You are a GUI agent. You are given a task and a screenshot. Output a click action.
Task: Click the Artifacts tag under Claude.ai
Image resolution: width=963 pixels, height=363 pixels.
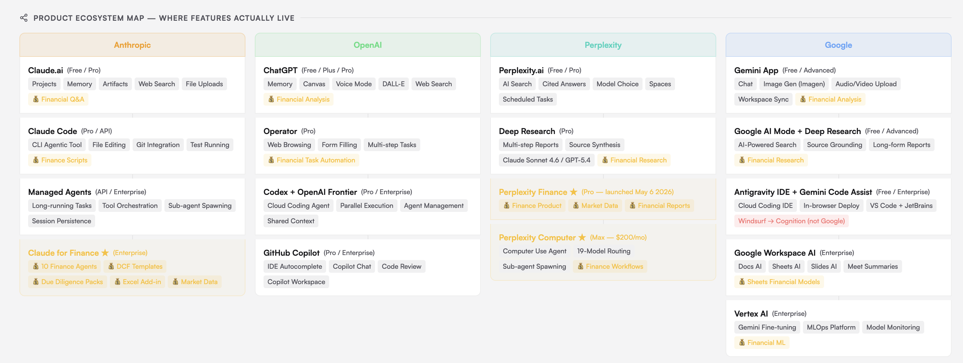coord(115,84)
